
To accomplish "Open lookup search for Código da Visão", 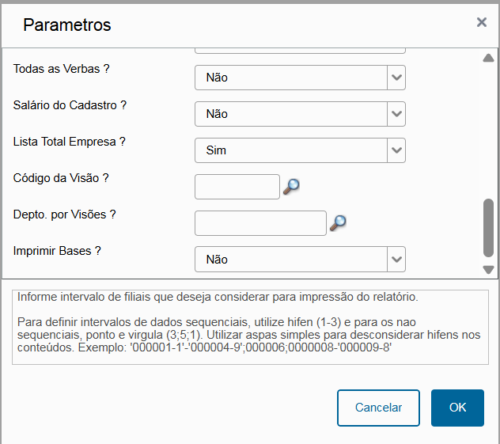I will pyautogui.click(x=291, y=187).
